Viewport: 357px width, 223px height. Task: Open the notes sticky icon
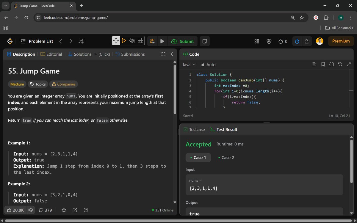(x=204, y=41)
